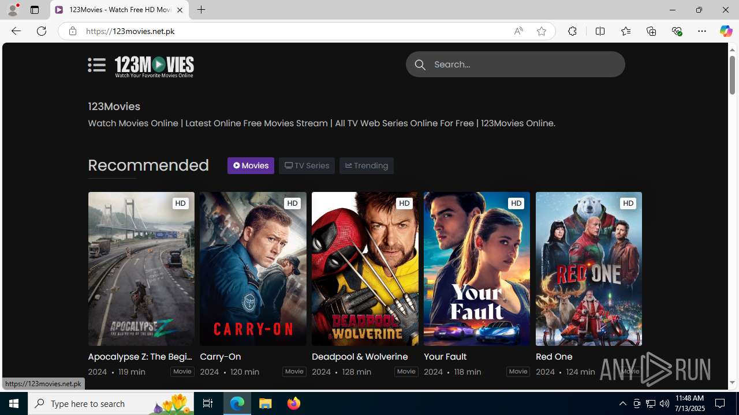Image resolution: width=739 pixels, height=415 pixels.
Task: Open a new browser tab
Action: coord(201,10)
